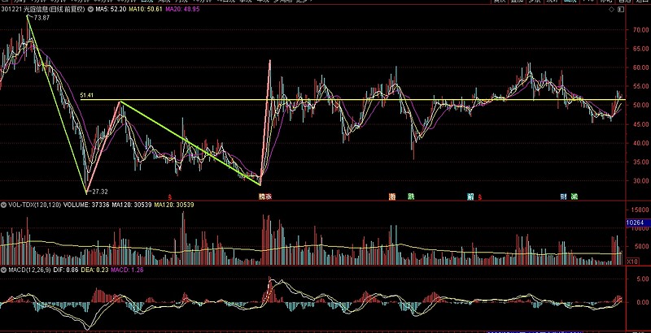Toggle the side panel icon next to the diamond
The image size is (651, 333).
621,9
